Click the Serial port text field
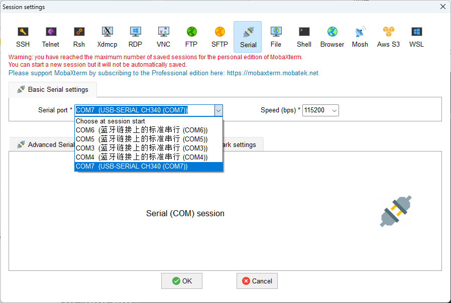Screen dimensions: 451x303 [145, 110]
